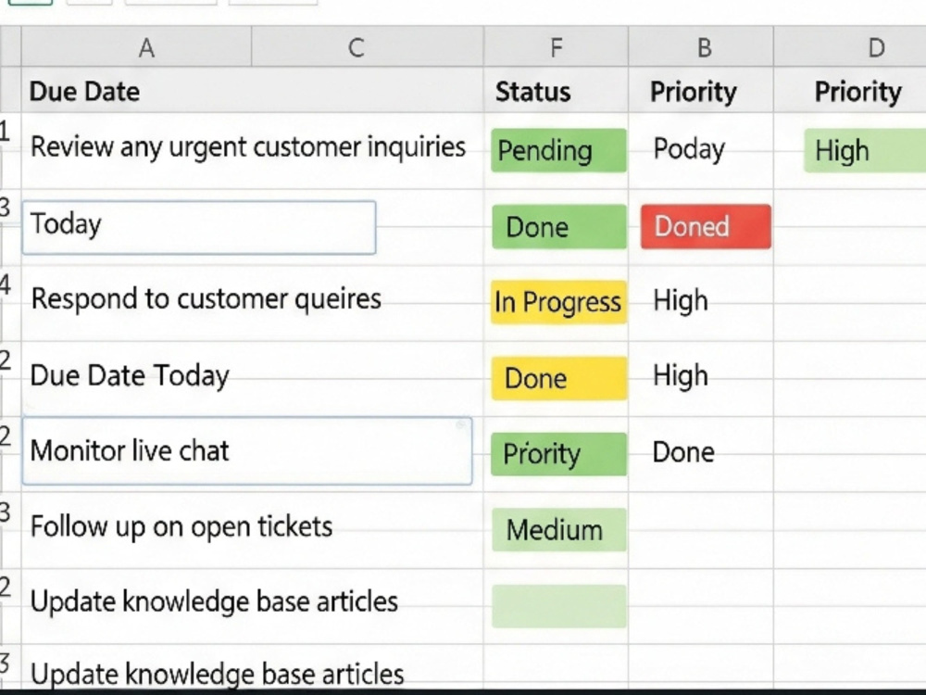Open the green Medium status cell
This screenshot has height=695, width=926.
[558, 529]
